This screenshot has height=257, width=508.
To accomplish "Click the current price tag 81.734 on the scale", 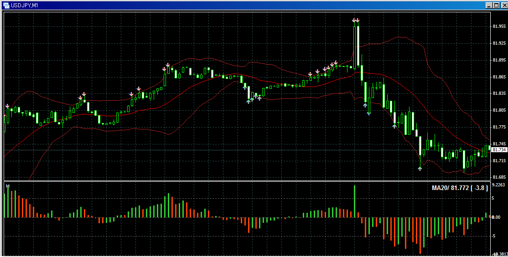I will pos(500,150).
